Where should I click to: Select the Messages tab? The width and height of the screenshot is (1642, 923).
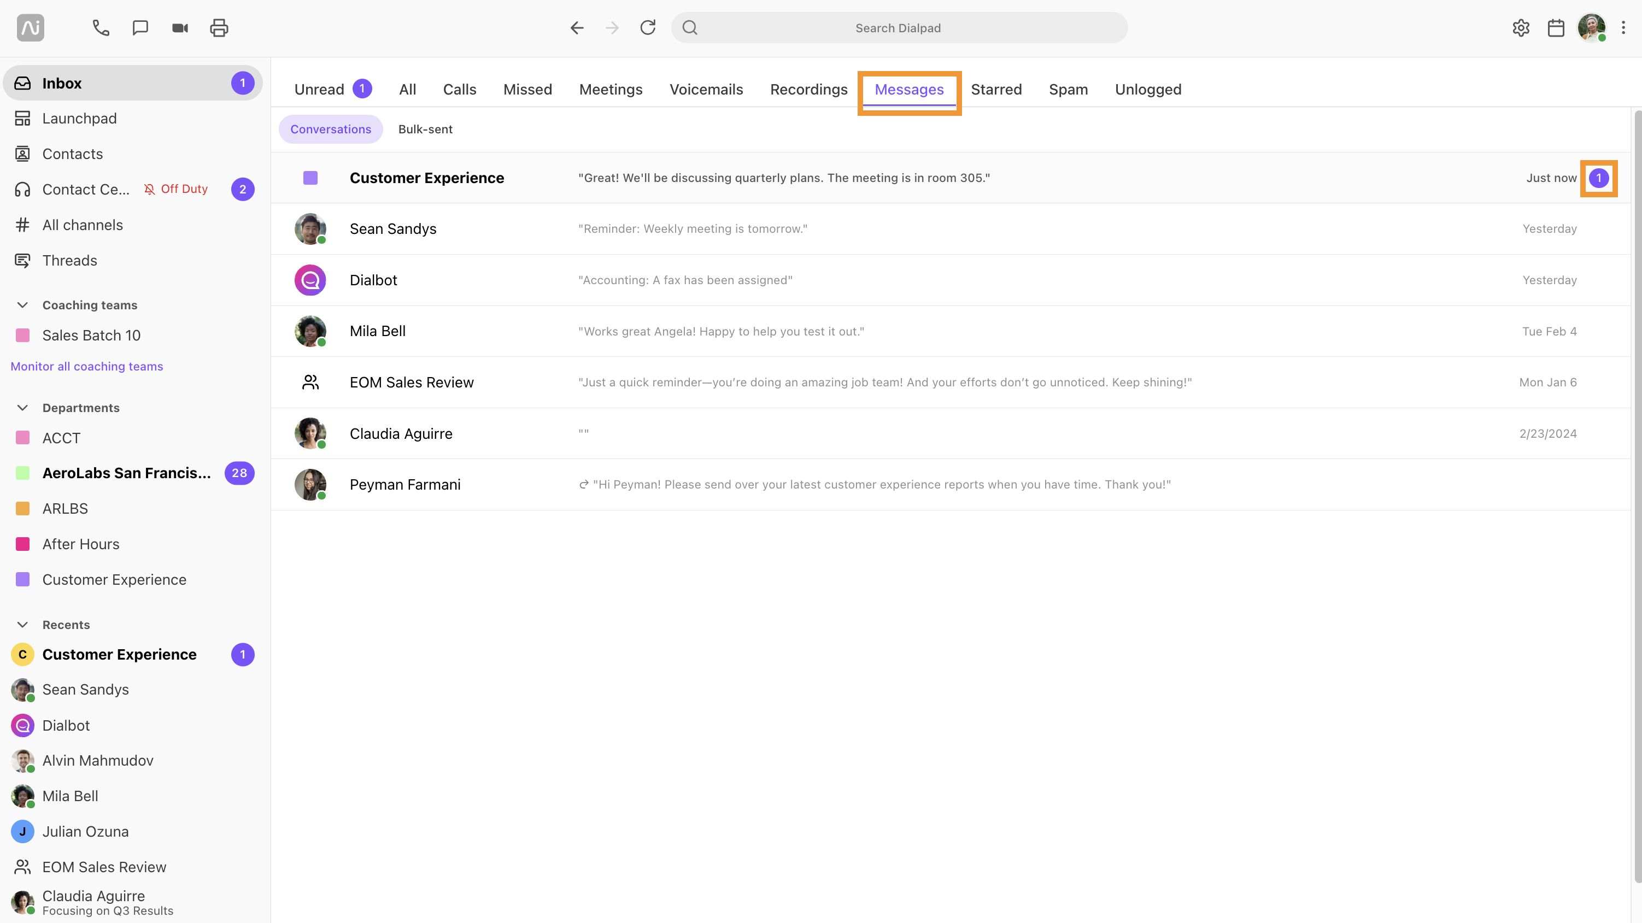[909, 89]
